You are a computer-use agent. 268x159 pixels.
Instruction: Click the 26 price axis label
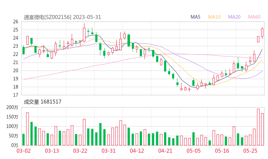tap(16, 22)
